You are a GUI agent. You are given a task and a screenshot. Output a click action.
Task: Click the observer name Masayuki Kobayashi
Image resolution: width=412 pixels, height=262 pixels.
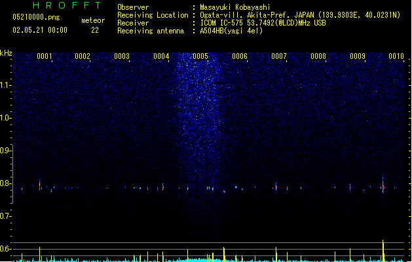[235, 7]
